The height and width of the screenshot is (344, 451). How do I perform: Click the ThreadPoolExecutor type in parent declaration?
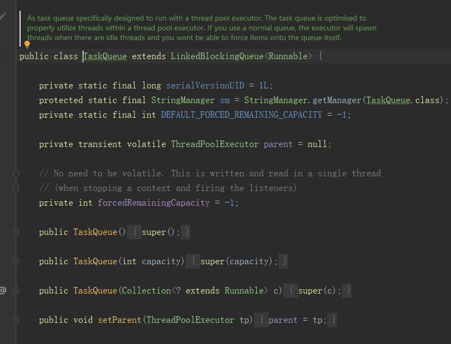215,144
